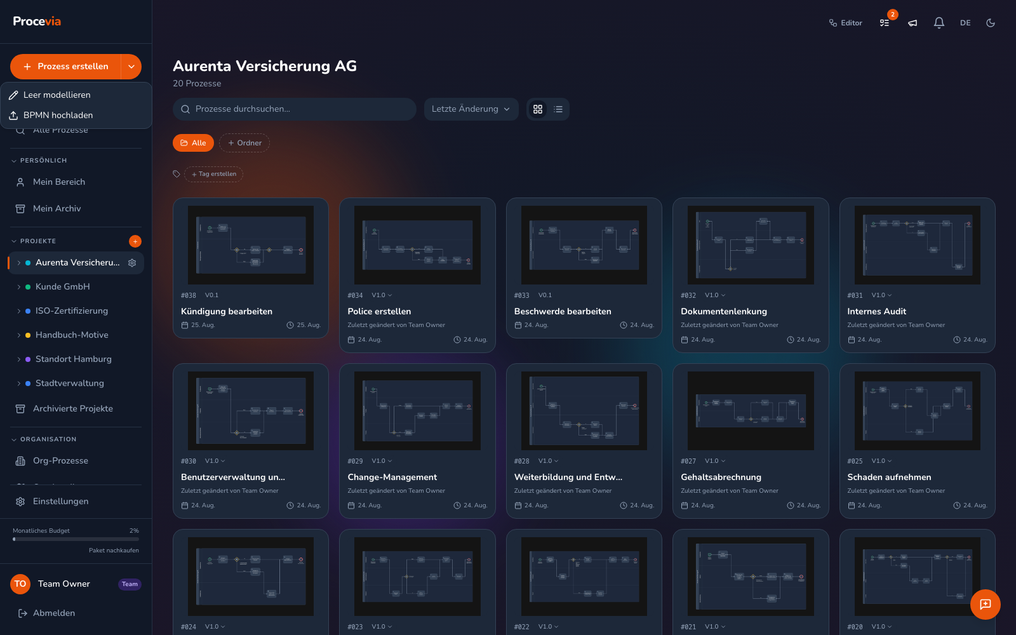Image resolution: width=1016 pixels, height=635 pixels.
Task: Collapse the ORGANISATION section
Action: [x=44, y=439]
